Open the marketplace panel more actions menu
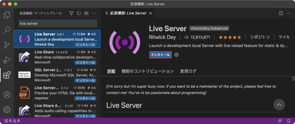The height and width of the screenshot is (124, 295). [x=94, y=13]
